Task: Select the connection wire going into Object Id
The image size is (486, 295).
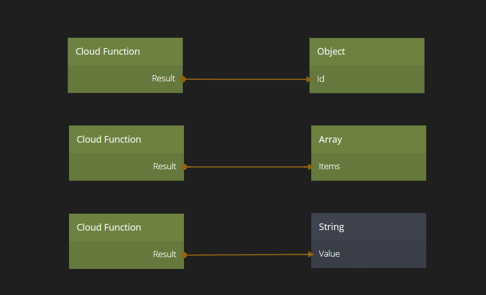Action: point(245,79)
